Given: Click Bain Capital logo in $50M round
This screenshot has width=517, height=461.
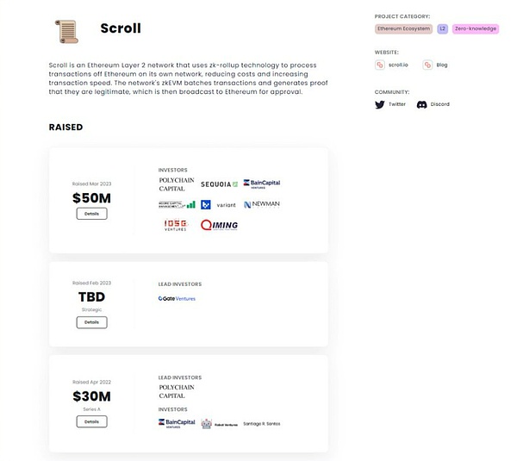Looking at the screenshot, I should click(262, 184).
